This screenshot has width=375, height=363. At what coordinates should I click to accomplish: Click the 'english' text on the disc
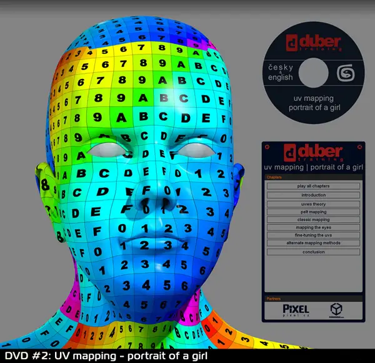(280, 78)
